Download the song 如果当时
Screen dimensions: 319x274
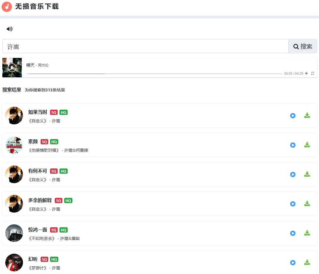[x=307, y=116]
